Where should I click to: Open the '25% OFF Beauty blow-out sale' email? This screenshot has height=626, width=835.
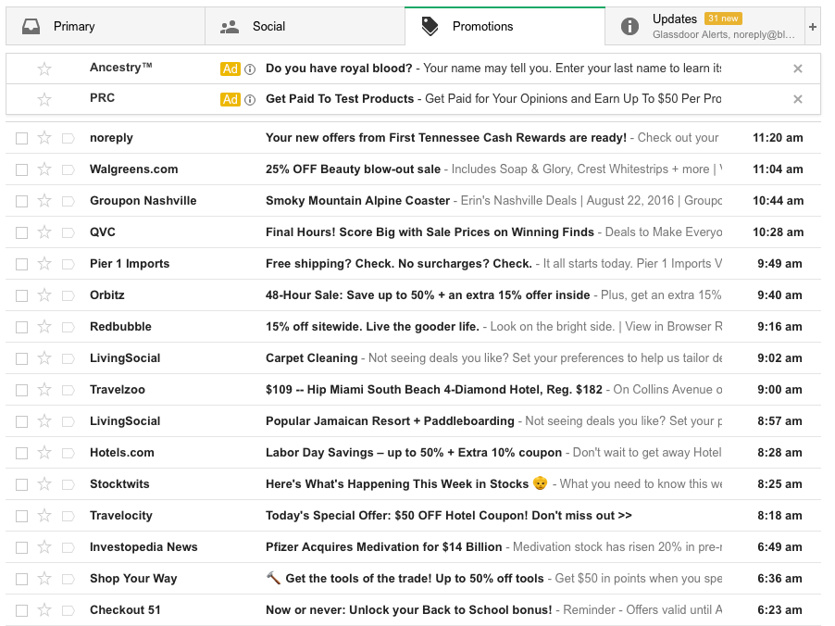click(413, 169)
